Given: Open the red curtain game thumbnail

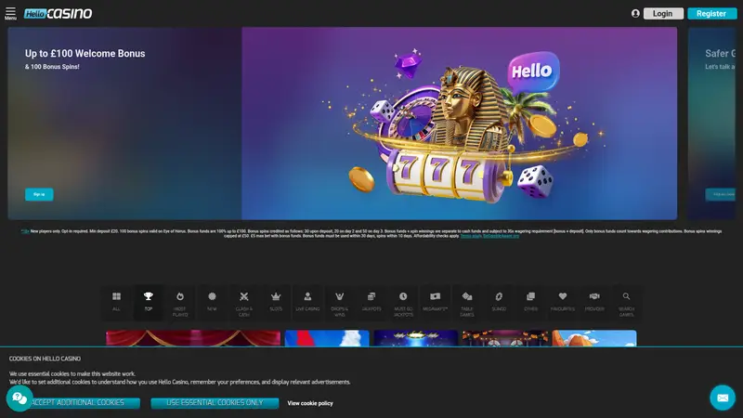Looking at the screenshot, I should click(193, 338).
